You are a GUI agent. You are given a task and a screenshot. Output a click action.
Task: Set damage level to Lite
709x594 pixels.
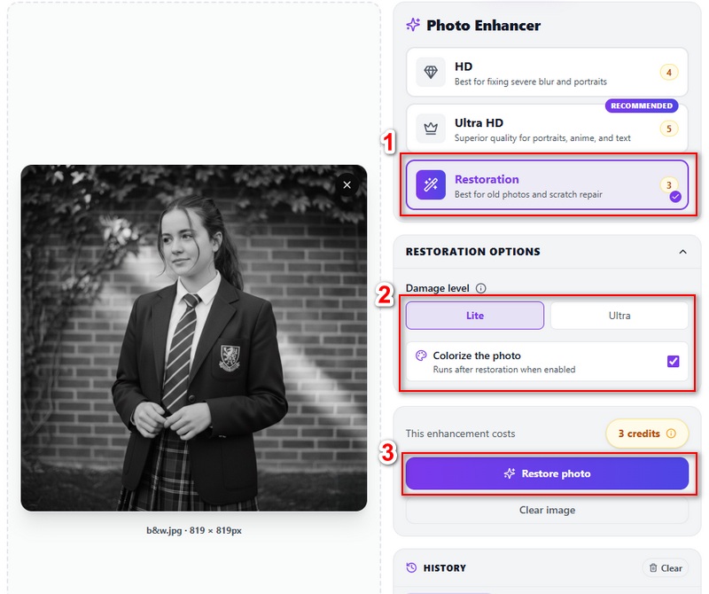point(475,316)
